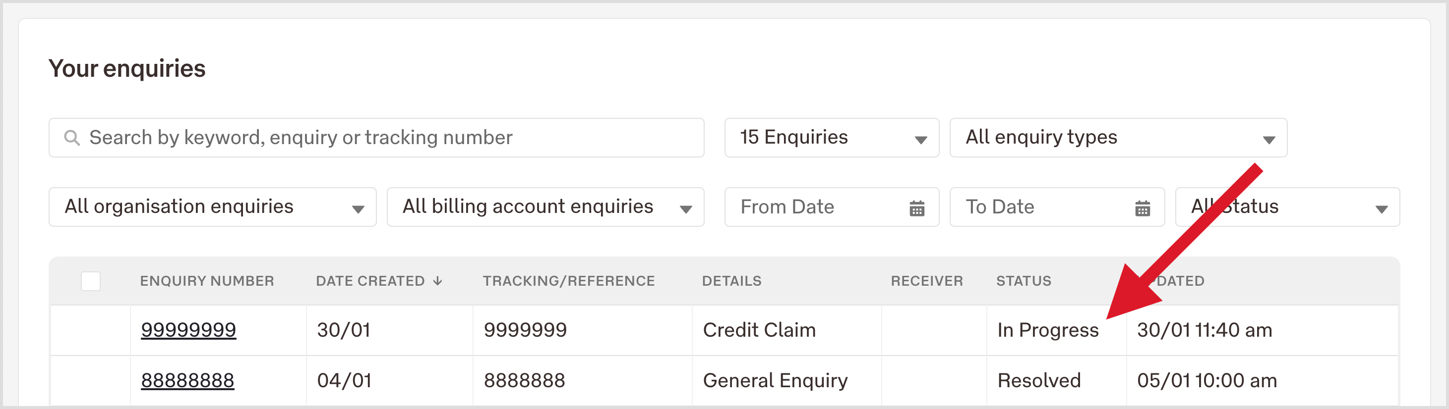Open the From Date calendar icon

coord(917,208)
